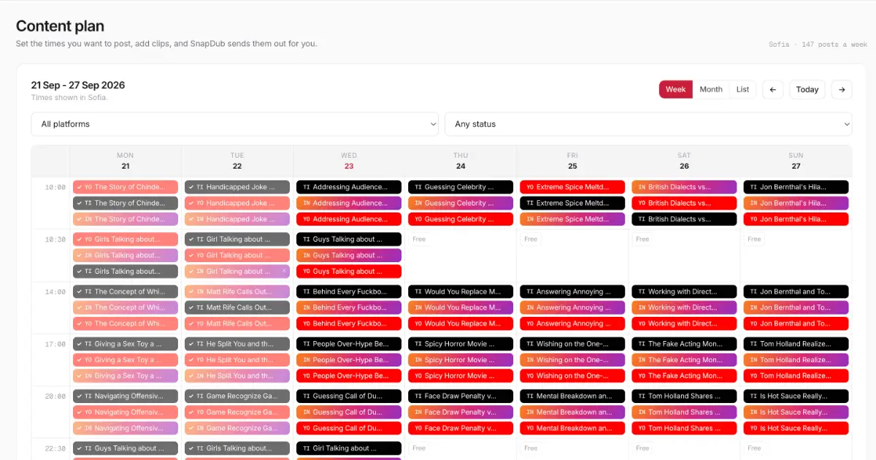Select the MON 21 day header
This screenshot has height=460, width=876.
pos(126,161)
